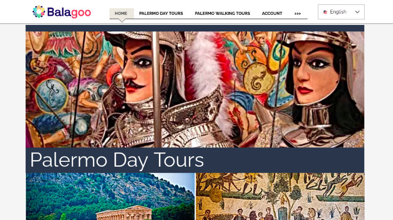Select the HOME tab
Image resolution: width=393 pixels, height=220 pixels.
point(121,14)
